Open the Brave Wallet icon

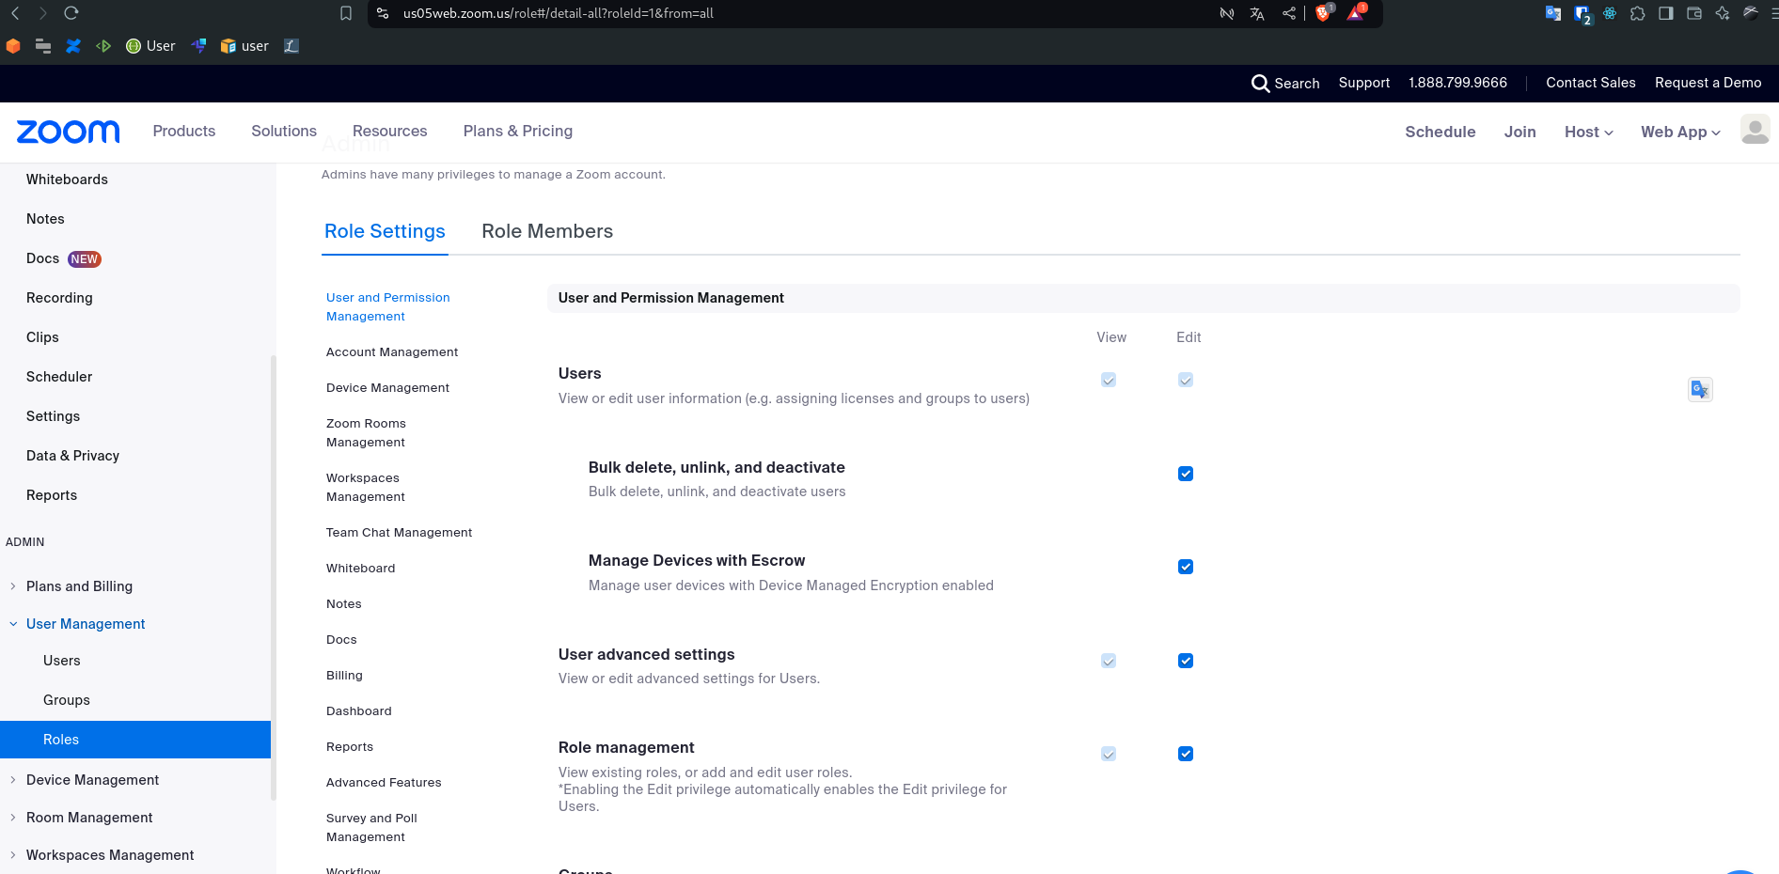pos(1694,13)
